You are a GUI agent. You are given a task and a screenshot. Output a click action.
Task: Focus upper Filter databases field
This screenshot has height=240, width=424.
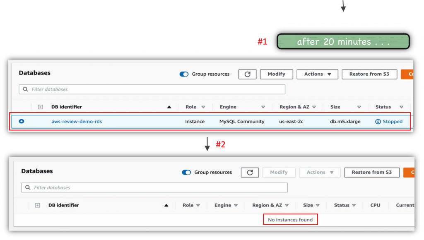(x=152, y=89)
